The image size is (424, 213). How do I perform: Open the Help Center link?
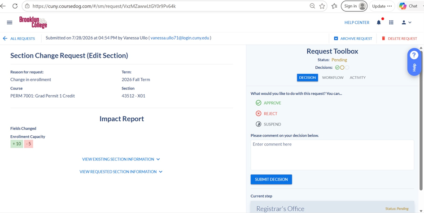357,22
